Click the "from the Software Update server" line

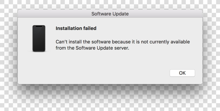click(x=92, y=48)
